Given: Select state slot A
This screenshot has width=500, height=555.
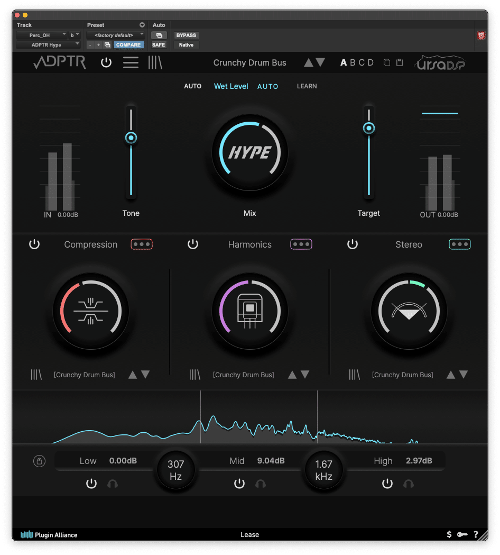Looking at the screenshot, I should point(344,62).
